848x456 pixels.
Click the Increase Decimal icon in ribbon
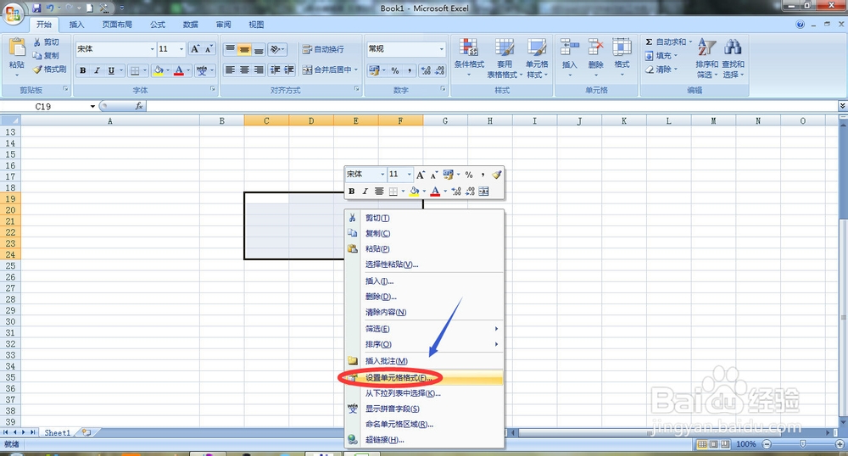click(x=427, y=70)
